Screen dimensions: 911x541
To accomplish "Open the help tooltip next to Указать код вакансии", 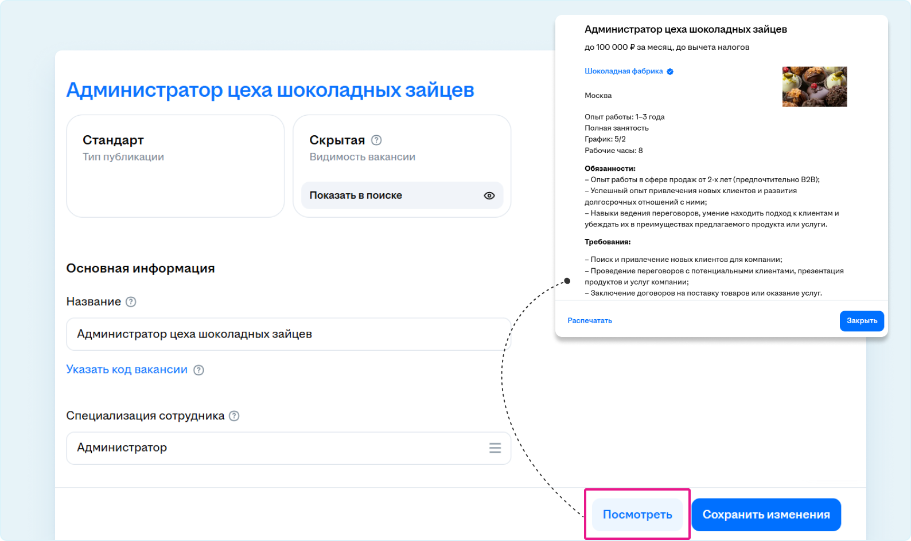I will pyautogui.click(x=198, y=370).
